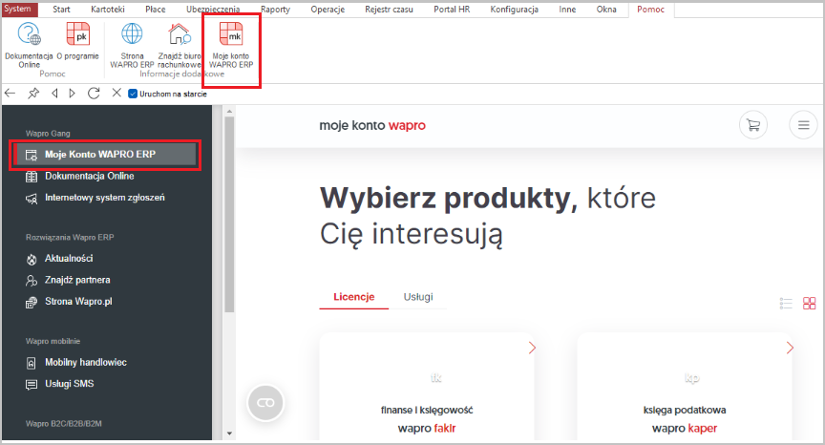Viewport: 825px width, 445px height.
Task: Switch to the Konfiguracja ribbon tab
Action: click(514, 10)
